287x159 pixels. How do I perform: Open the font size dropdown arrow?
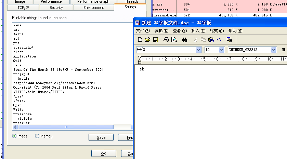[222, 50]
